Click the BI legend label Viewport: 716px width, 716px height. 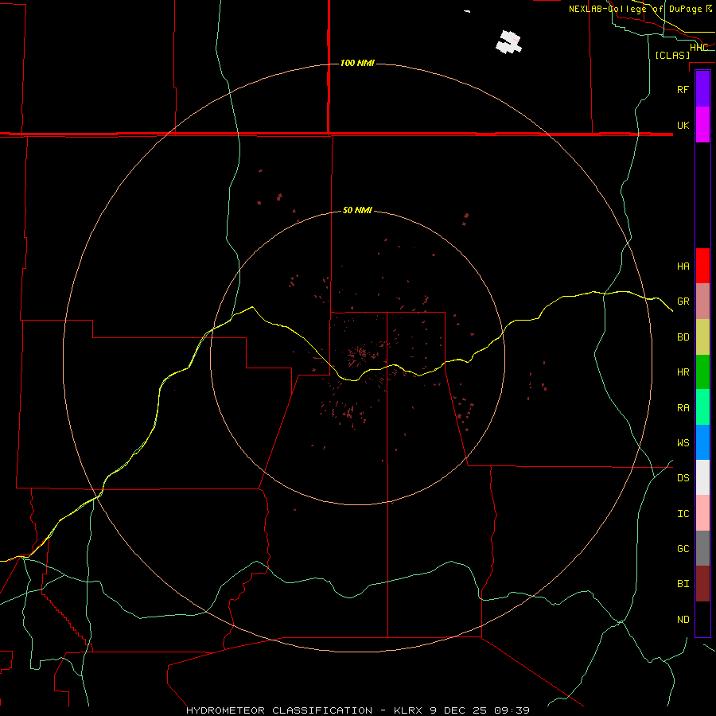pyautogui.click(x=683, y=584)
